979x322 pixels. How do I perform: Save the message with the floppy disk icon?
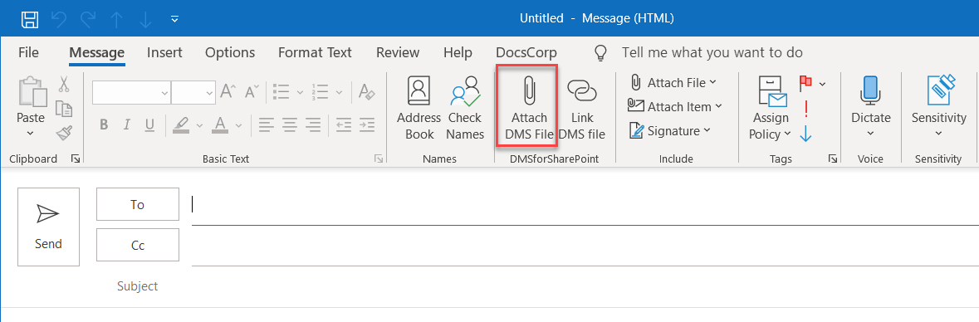tap(30, 19)
